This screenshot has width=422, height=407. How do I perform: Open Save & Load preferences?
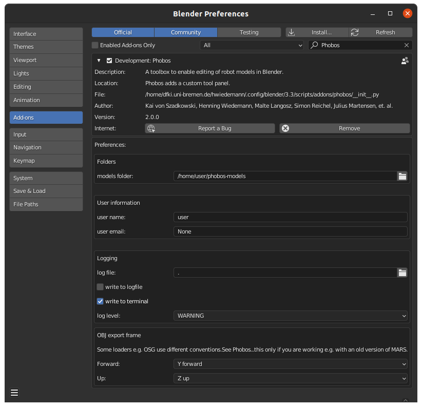pyautogui.click(x=46, y=191)
